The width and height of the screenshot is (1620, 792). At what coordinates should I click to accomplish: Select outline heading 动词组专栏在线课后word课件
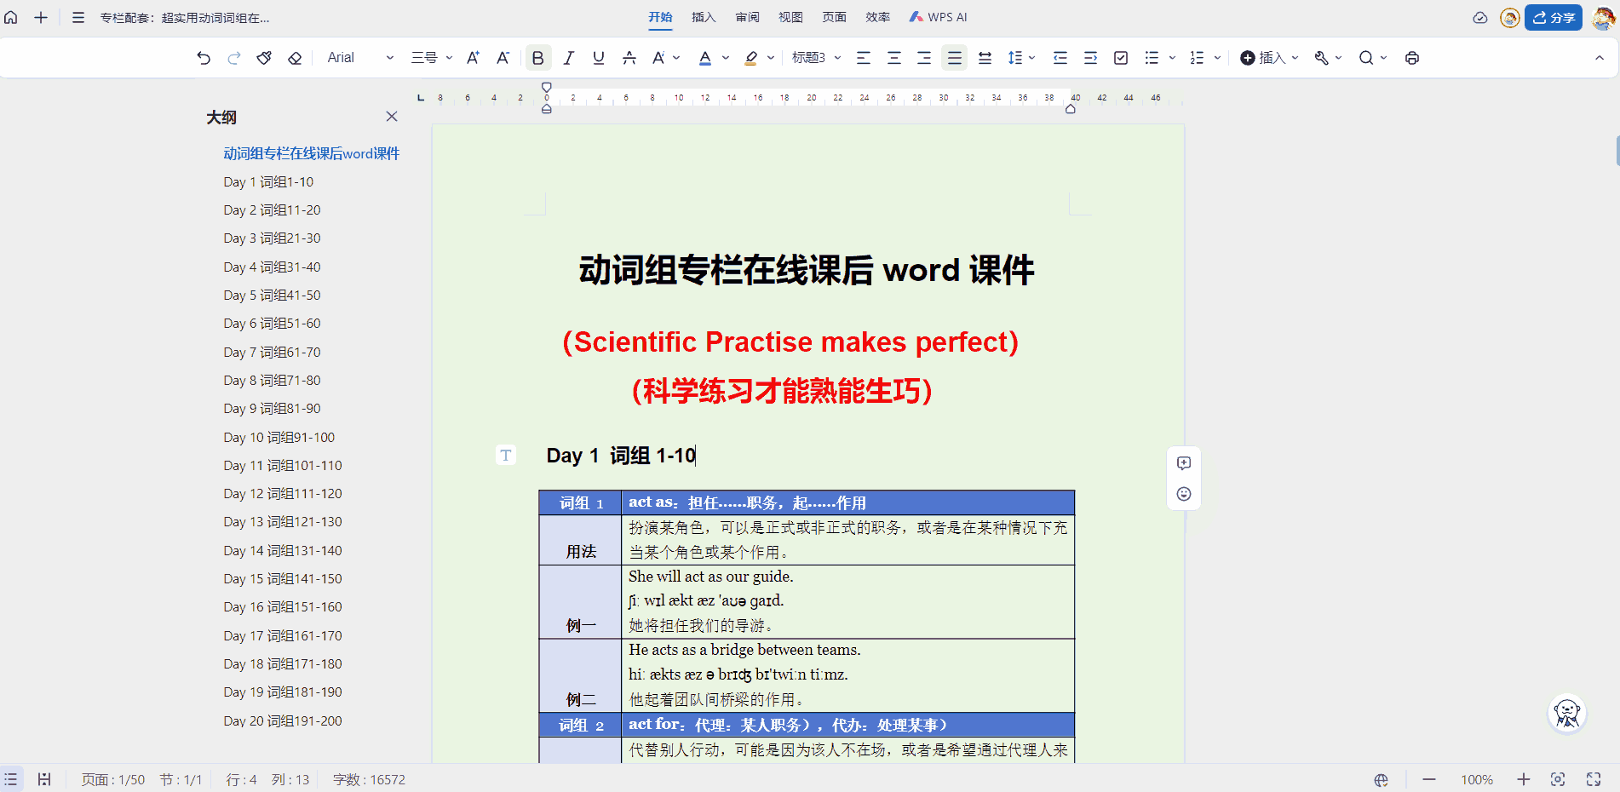(x=311, y=153)
